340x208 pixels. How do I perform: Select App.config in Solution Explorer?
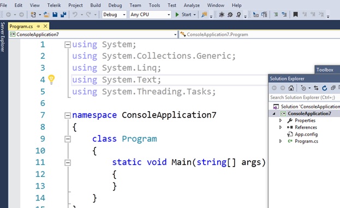[306, 134]
